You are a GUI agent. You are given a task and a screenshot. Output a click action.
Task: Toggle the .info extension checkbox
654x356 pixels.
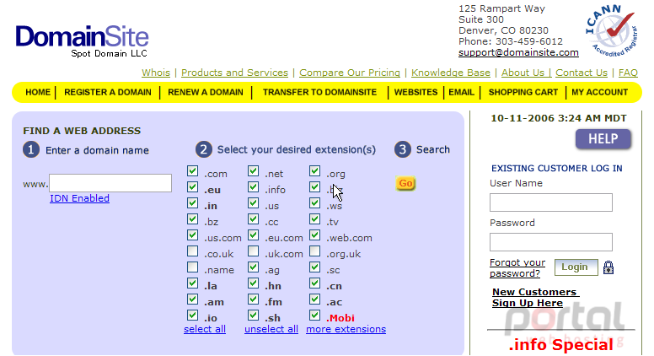[x=253, y=186]
